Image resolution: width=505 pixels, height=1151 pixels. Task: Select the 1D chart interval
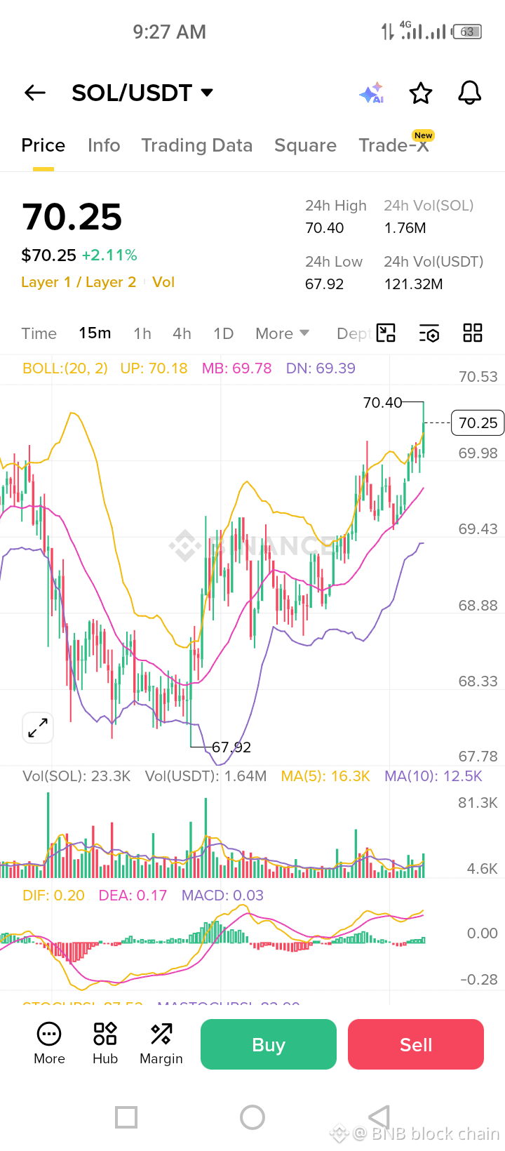(224, 333)
